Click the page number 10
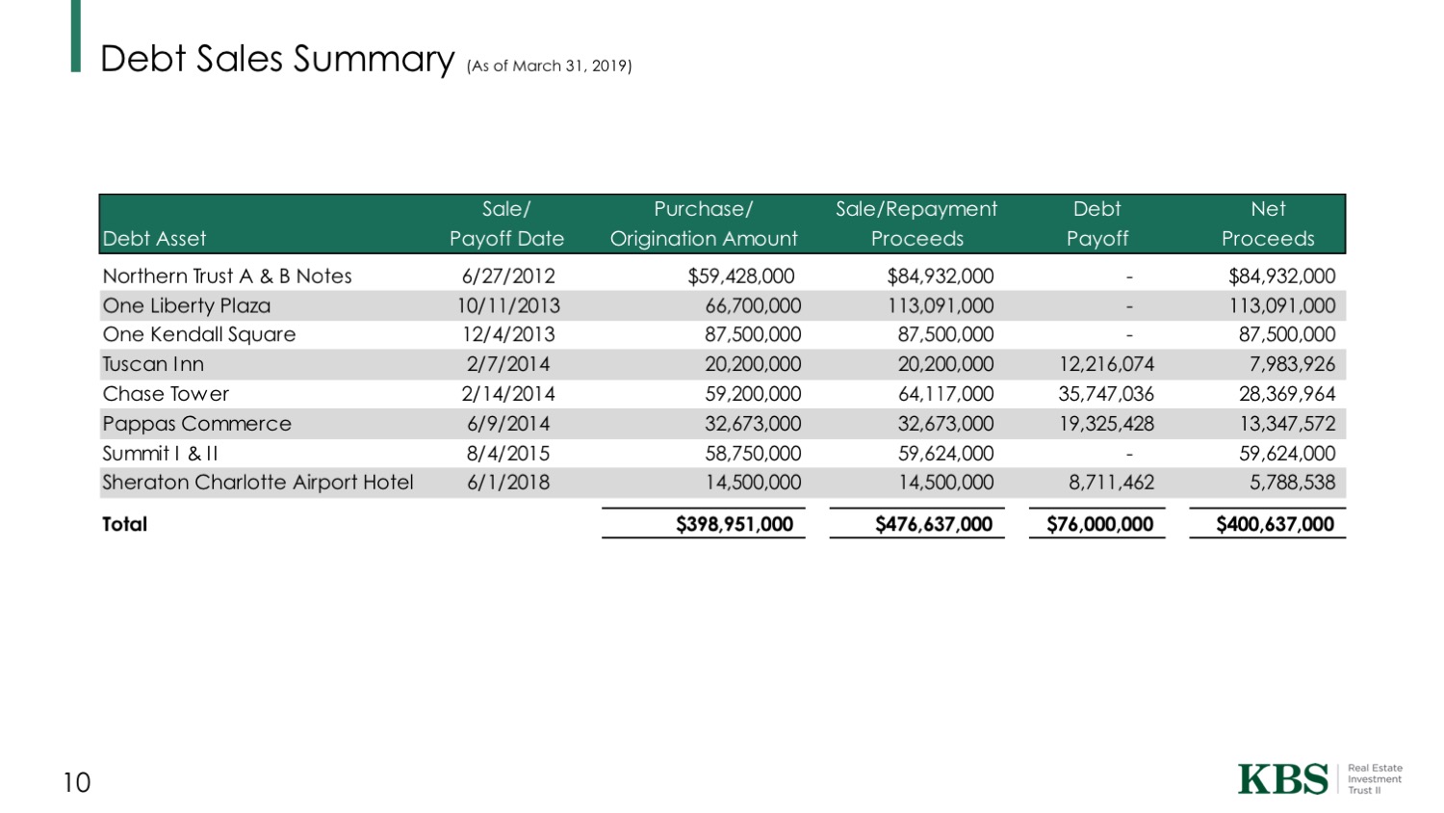The width and height of the screenshot is (1444, 813). click(77, 783)
